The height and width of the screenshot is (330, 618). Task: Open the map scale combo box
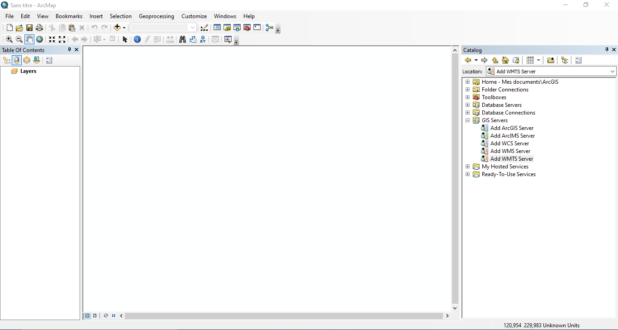(x=163, y=28)
